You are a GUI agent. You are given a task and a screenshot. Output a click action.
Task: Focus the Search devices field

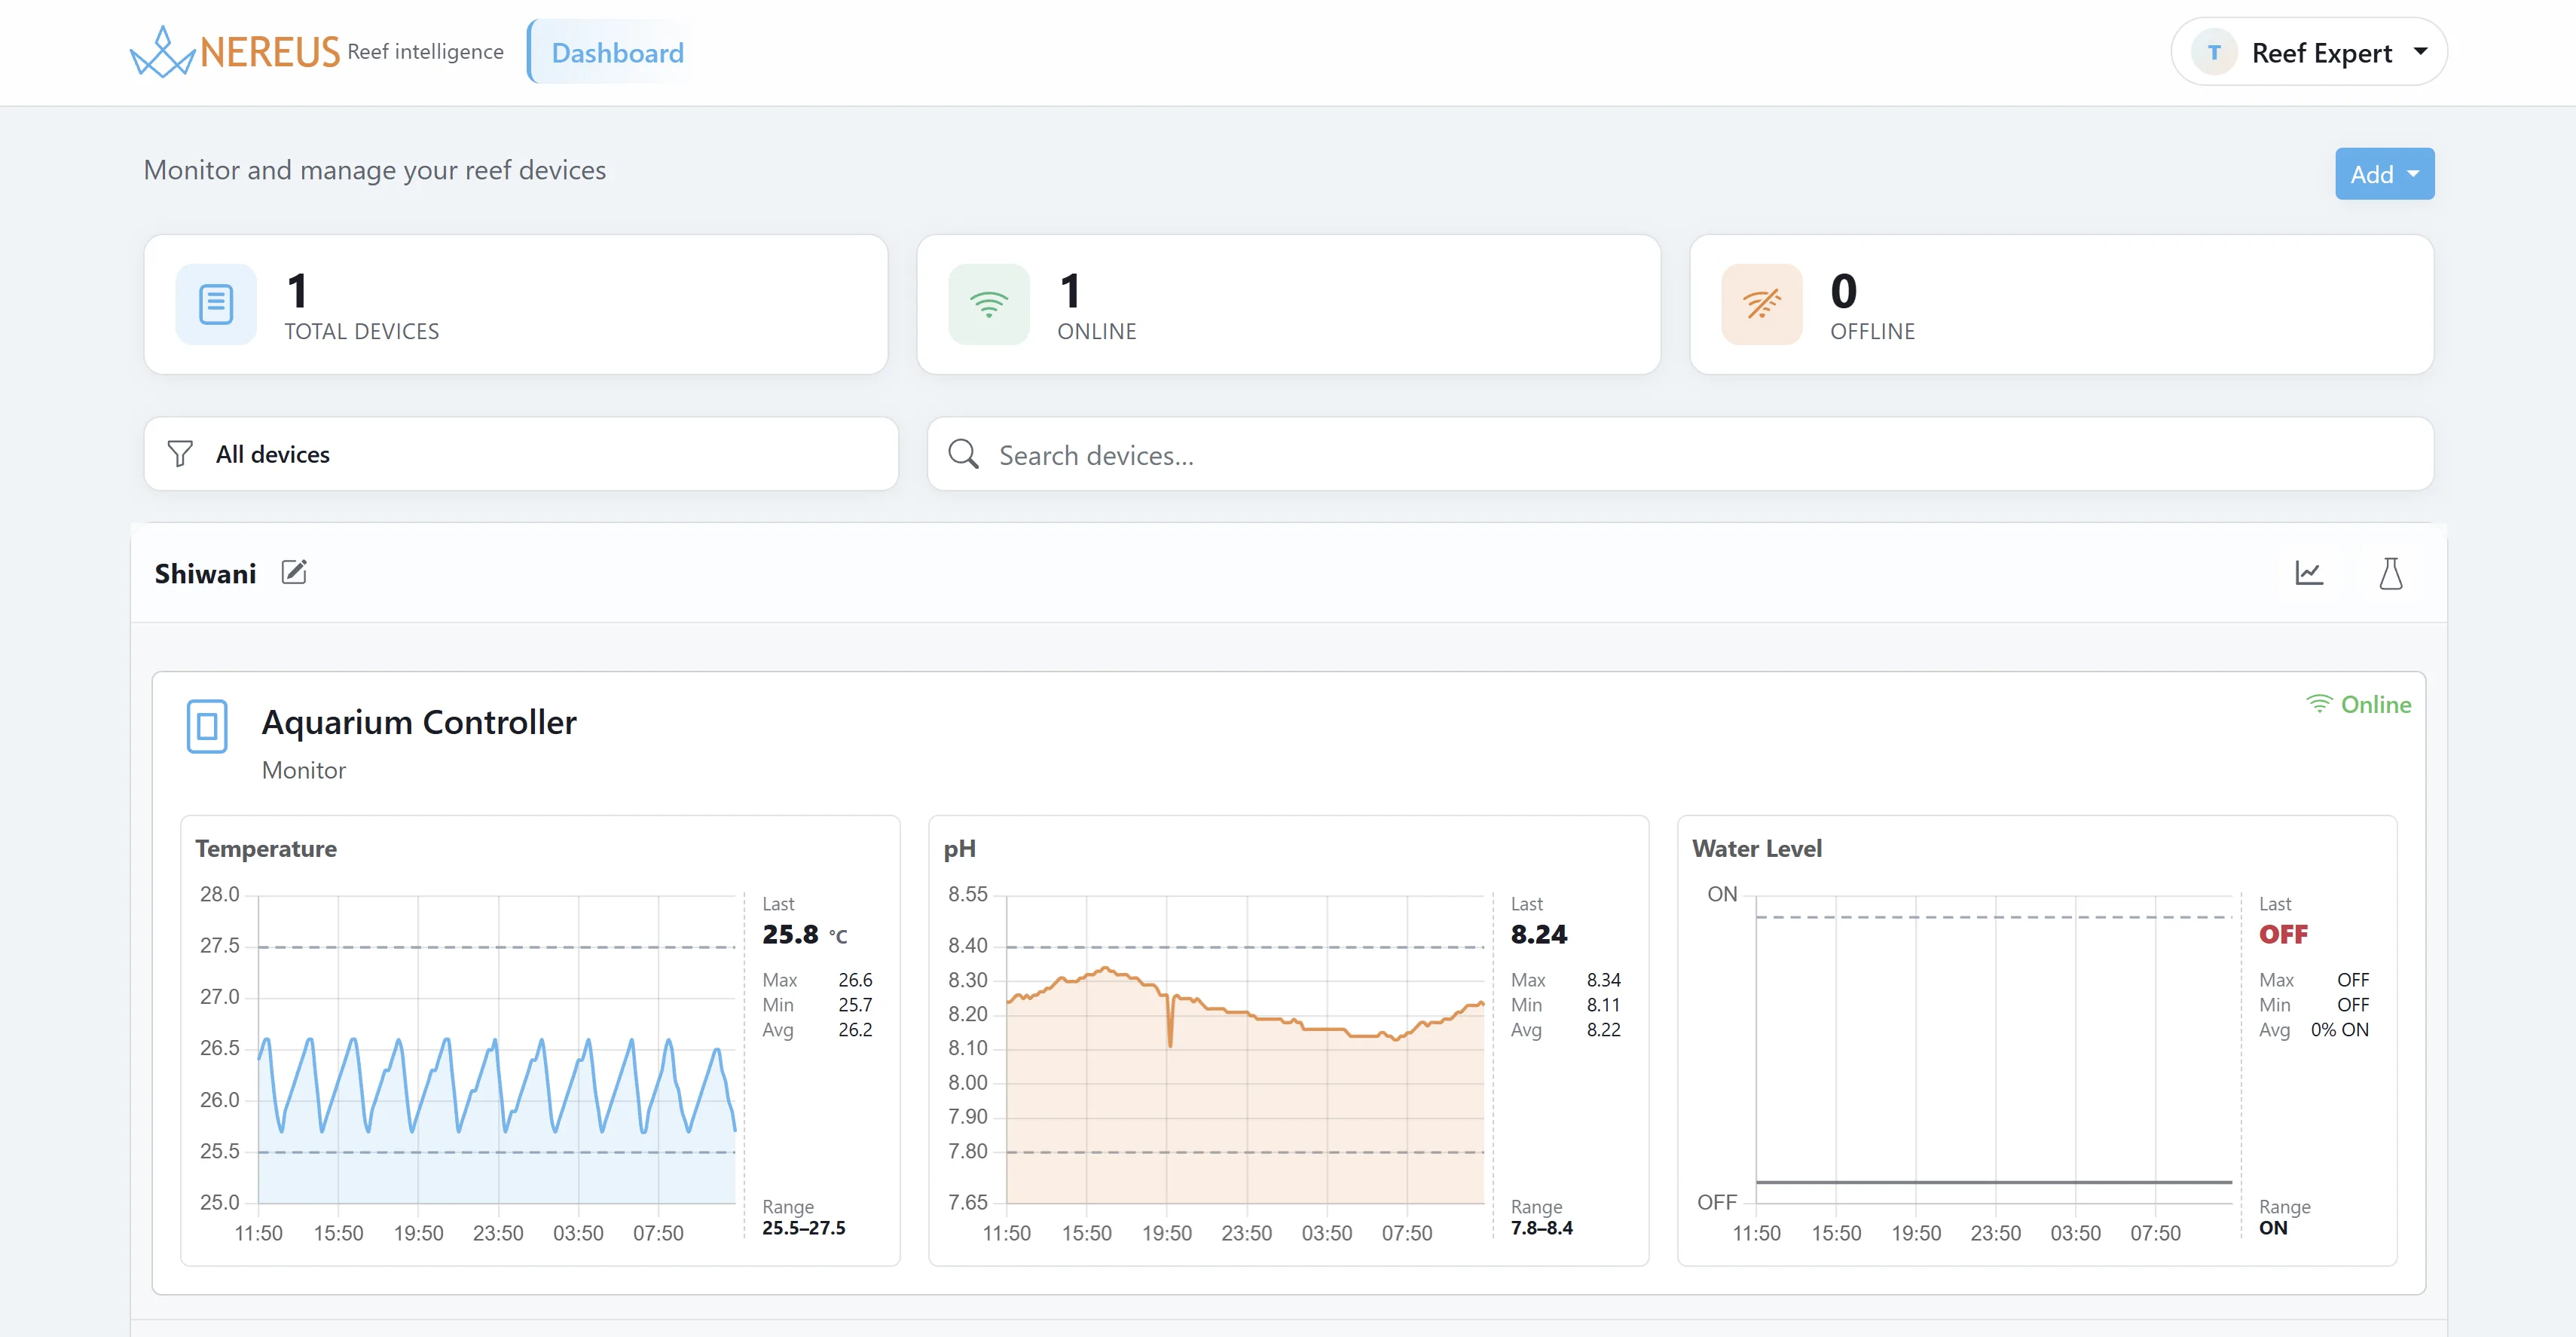pos(1680,454)
